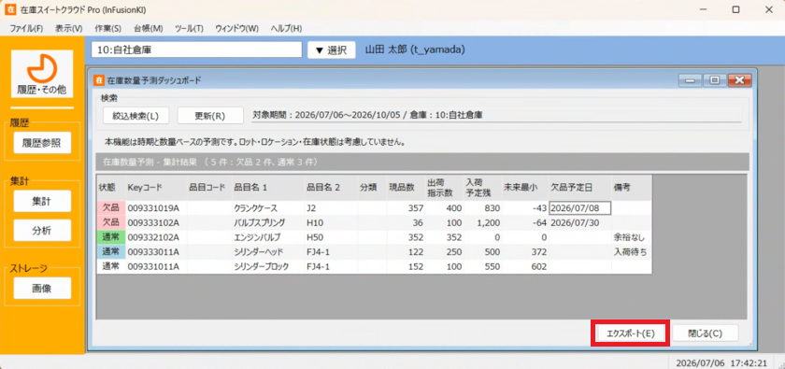Viewport: 785px width, 369px height.
Task: Open the ツール(T) menu
Action: 189,29
